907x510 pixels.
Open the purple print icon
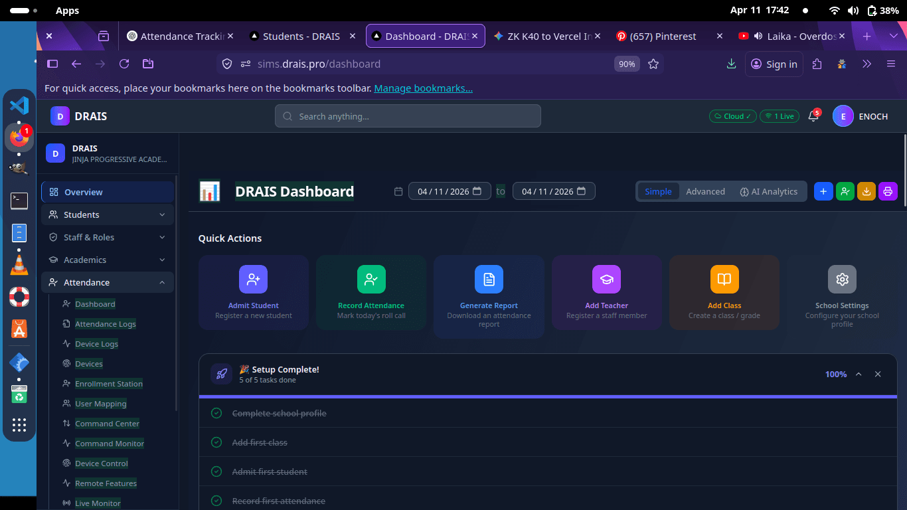[x=888, y=191]
